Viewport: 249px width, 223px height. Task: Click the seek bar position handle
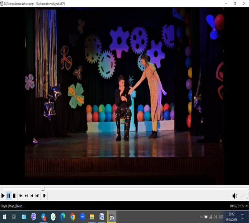click(43, 188)
